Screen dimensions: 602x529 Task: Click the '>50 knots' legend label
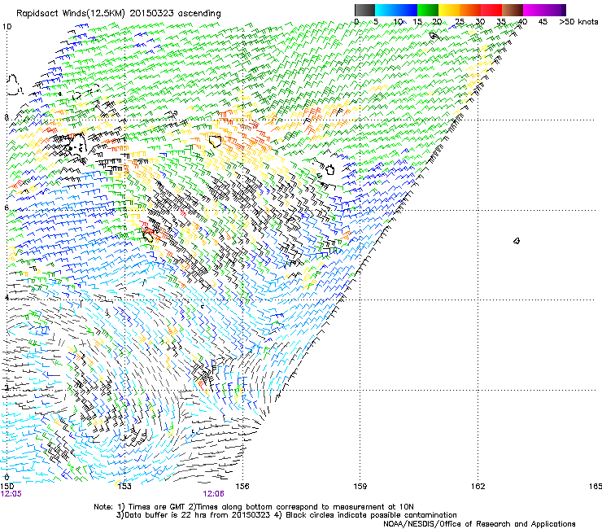pyautogui.click(x=578, y=22)
